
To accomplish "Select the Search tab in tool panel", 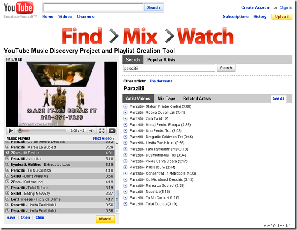I will click(x=133, y=60).
